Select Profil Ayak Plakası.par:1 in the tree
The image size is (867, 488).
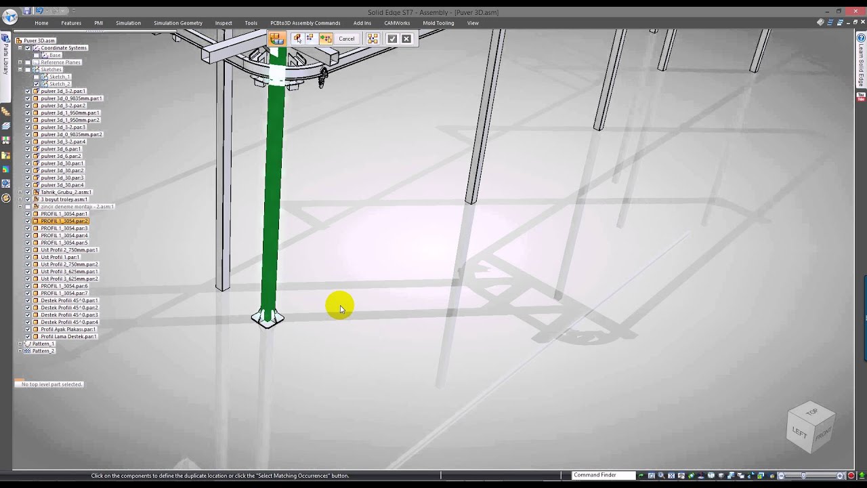coord(67,329)
